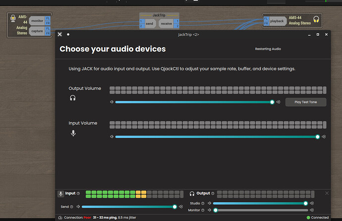Click the low-volume speaker icon left of the Input Volume slider
Image resolution: width=342 pixels, height=221 pixels.
pyautogui.click(x=112, y=137)
